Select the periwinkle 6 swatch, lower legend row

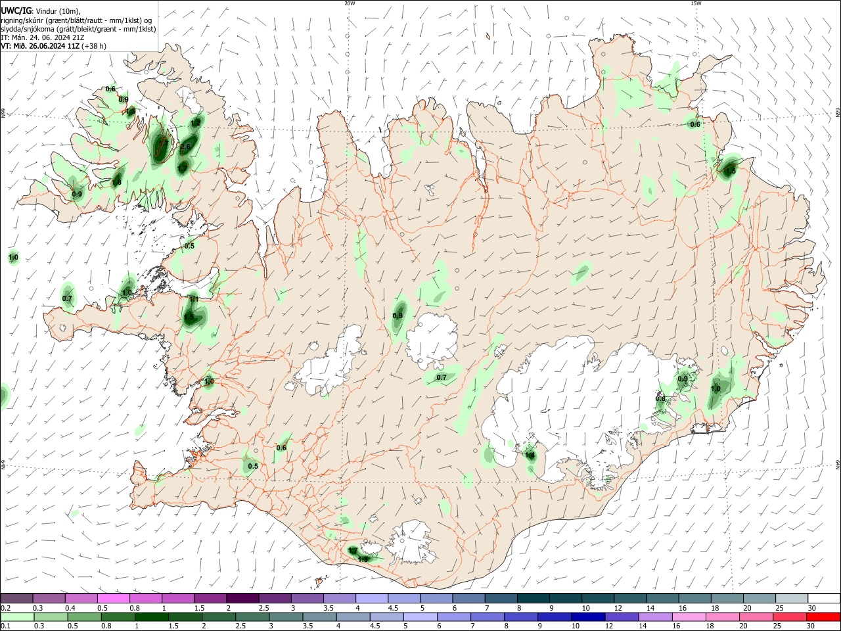tap(454, 617)
